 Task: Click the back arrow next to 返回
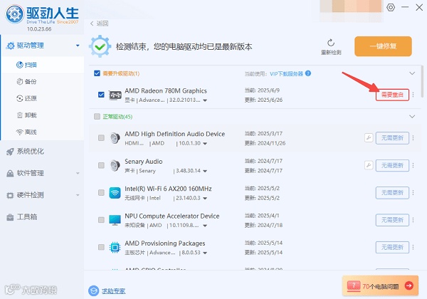pos(92,23)
